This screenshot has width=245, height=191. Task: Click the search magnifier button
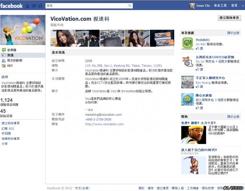pyautogui.click(x=130, y=6)
